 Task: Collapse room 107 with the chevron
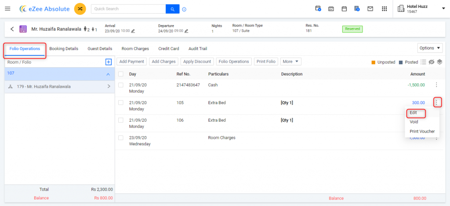tap(108, 74)
